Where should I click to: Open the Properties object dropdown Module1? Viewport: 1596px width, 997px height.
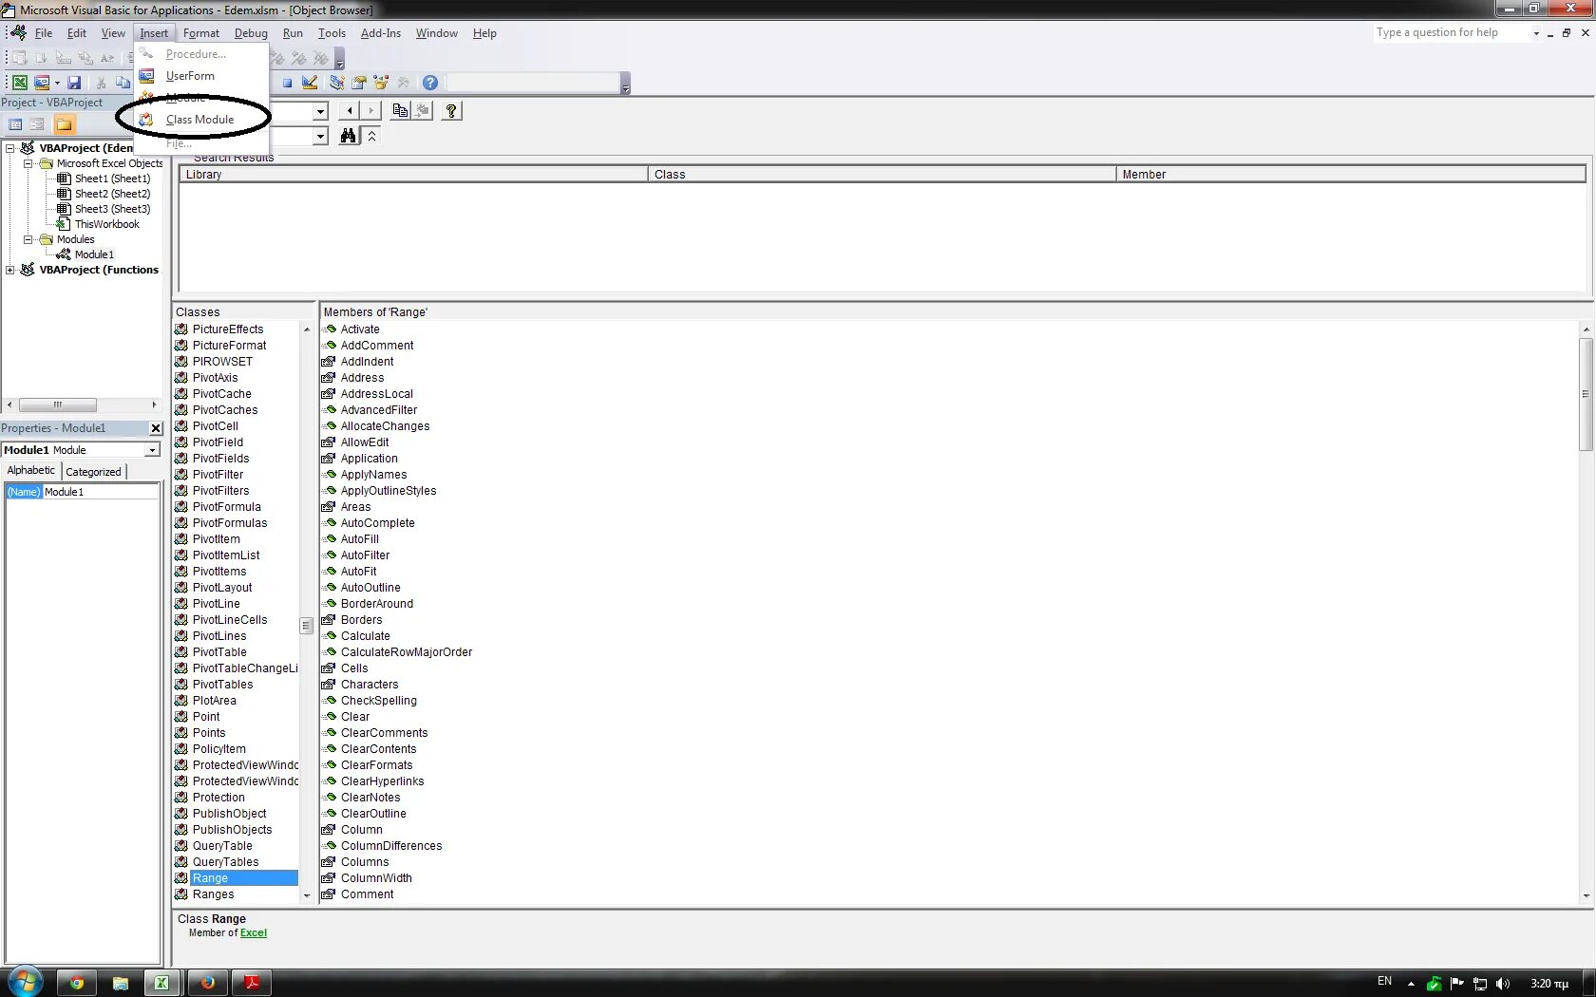click(152, 450)
